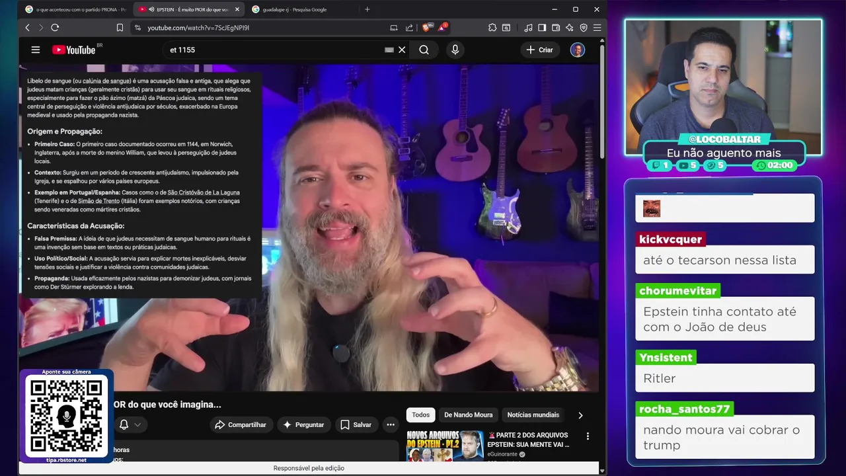Start voice search with the microphone
Viewport: 846px width, 476px height.
coord(455,50)
